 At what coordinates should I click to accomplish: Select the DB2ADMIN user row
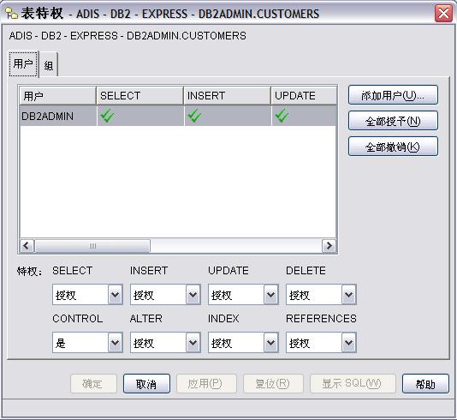[178, 116]
